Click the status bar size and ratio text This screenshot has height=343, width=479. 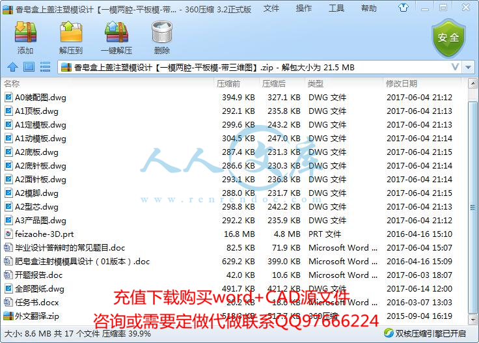[77, 333]
